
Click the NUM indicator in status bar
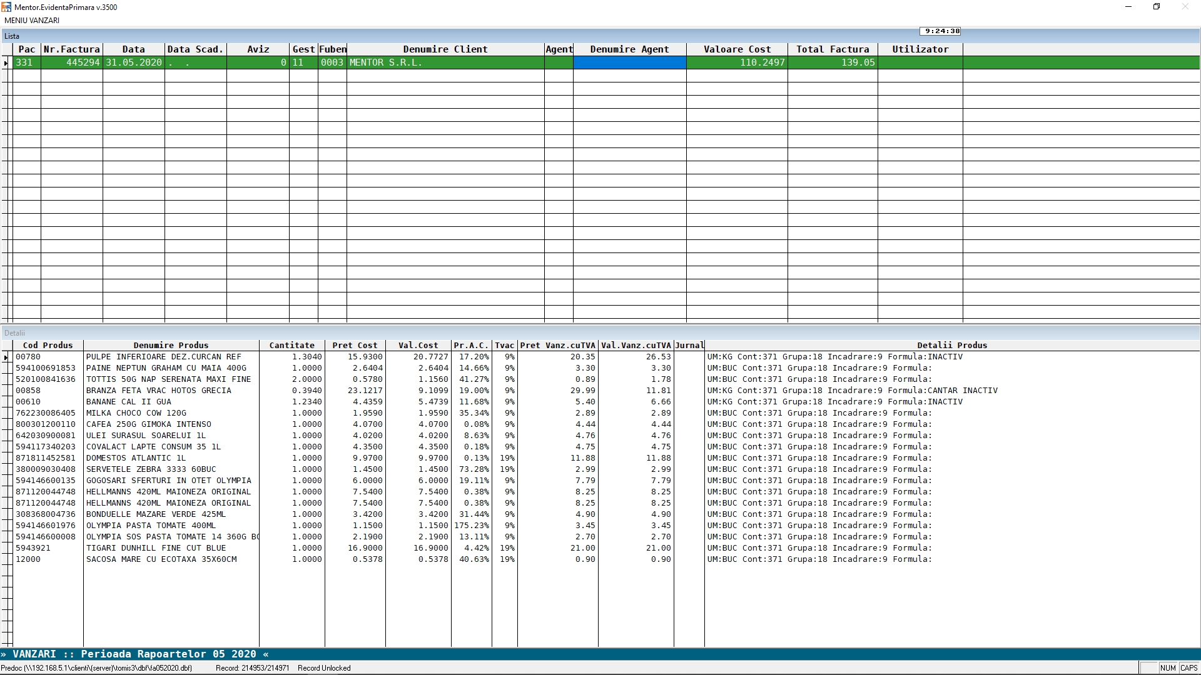click(1167, 668)
